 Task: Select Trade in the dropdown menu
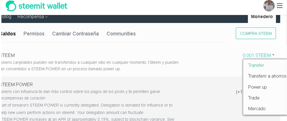coord(254,98)
